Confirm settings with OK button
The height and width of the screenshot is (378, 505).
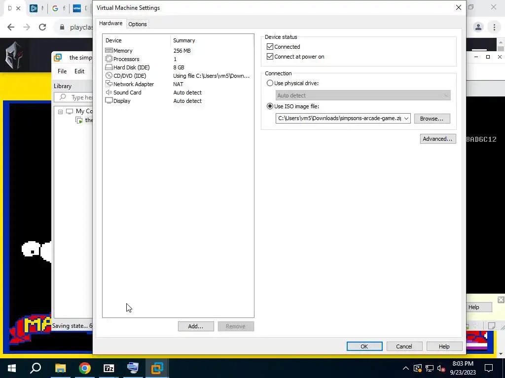364,346
